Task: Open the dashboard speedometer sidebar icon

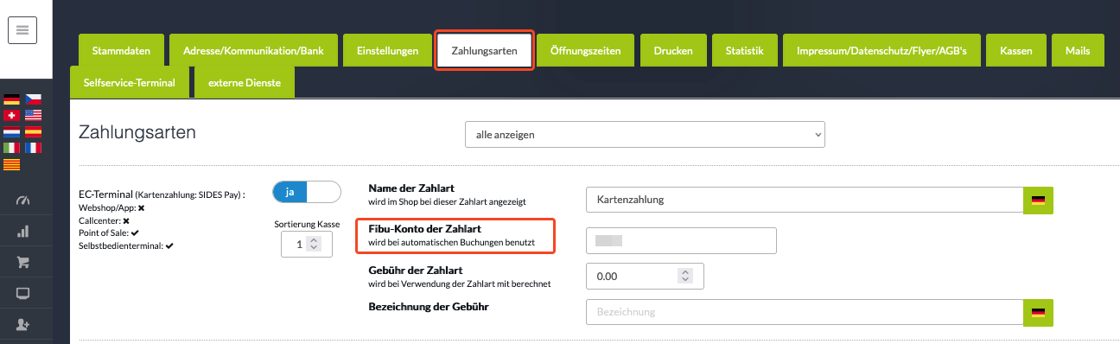Action: pos(23,201)
